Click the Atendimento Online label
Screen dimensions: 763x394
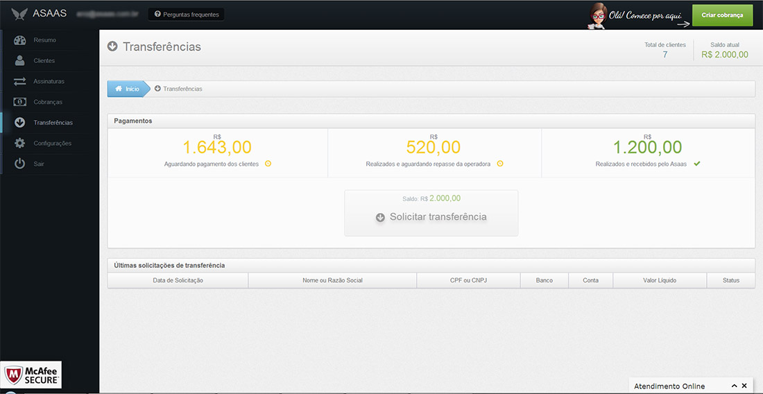(x=669, y=386)
